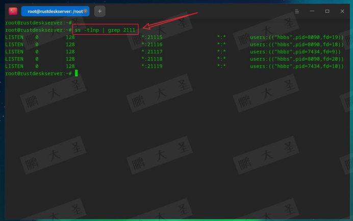This screenshot has width=353, height=221.
Task: Click port text *:21119
Action: pyautogui.click(x=152, y=66)
